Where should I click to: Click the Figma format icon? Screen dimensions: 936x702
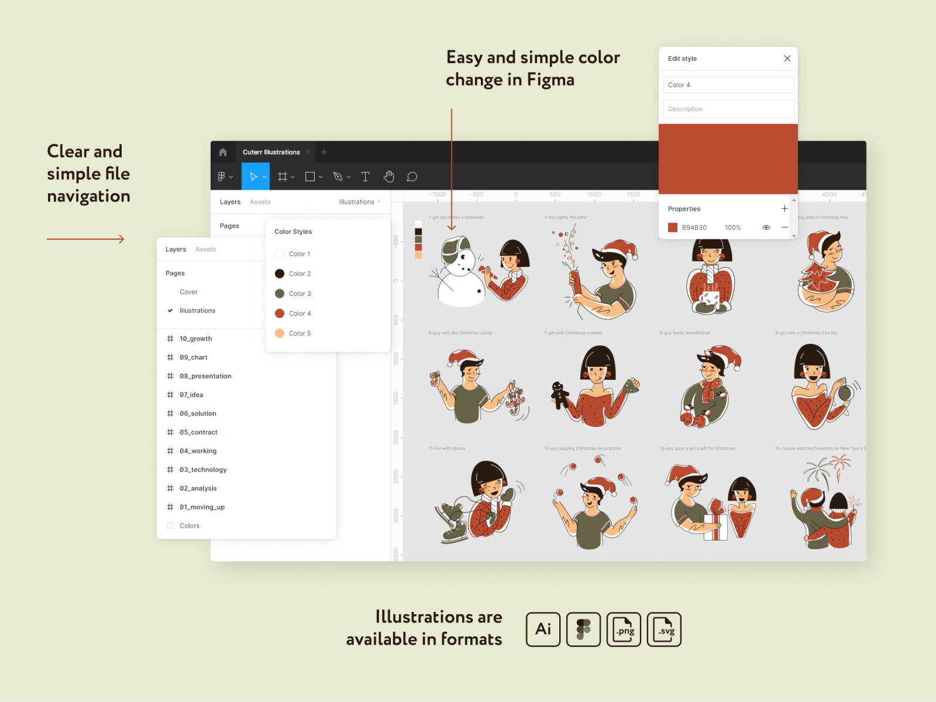click(584, 629)
